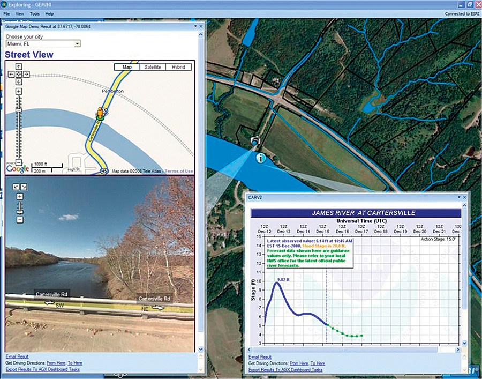Click the camera marker on the satellite map
Screen dimensions: 482x379
click(x=255, y=140)
